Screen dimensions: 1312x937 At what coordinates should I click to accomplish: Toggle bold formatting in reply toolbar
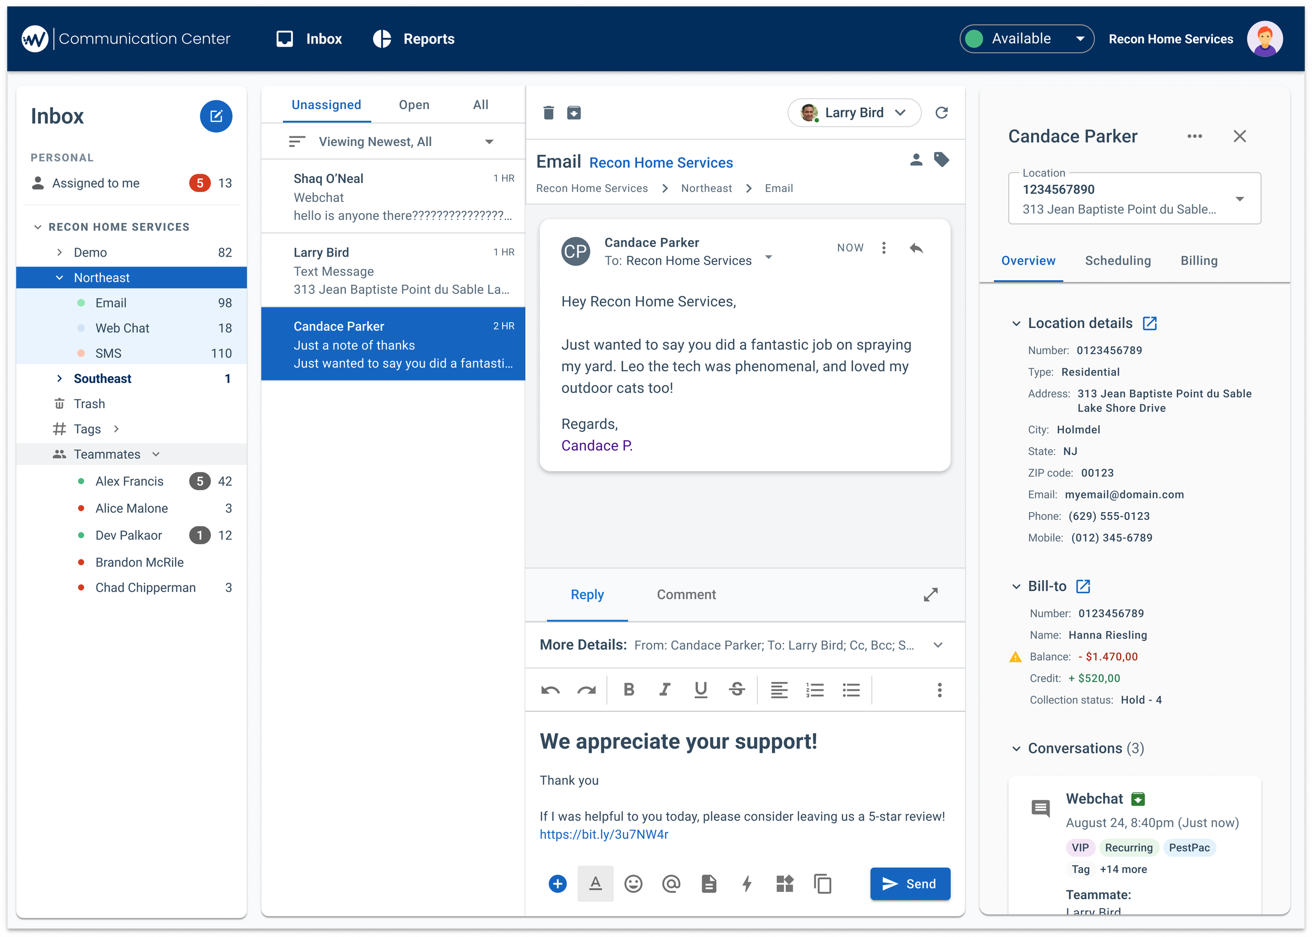629,689
